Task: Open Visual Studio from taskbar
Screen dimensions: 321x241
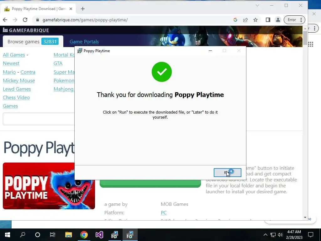Action: (x=99, y=235)
